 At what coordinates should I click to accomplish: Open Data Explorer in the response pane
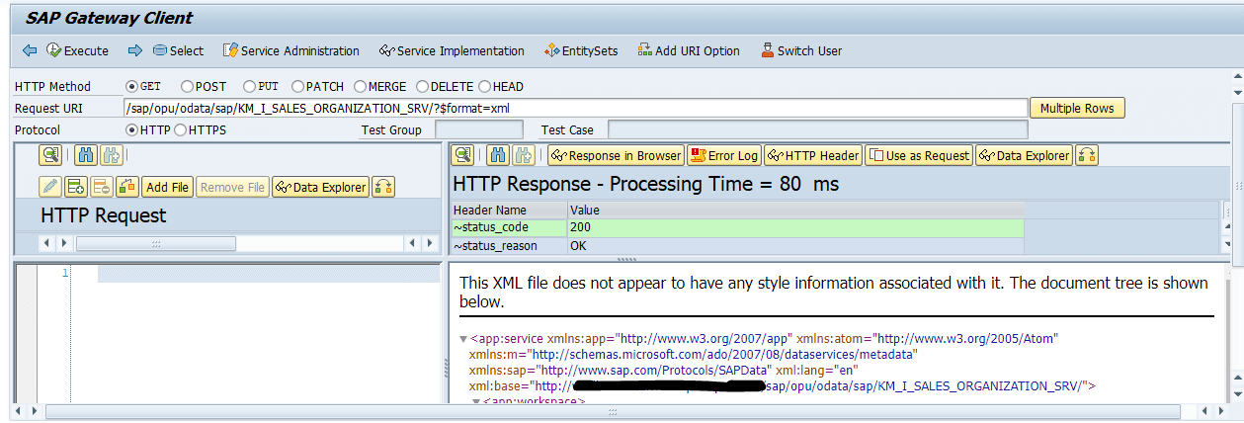[x=1025, y=155]
